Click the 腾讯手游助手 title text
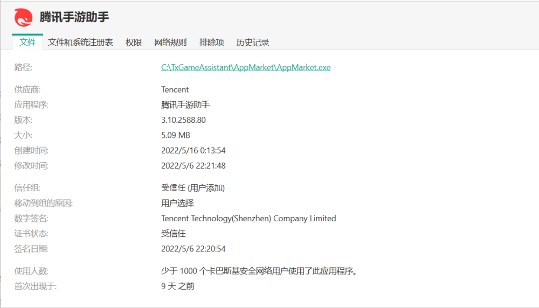Image resolution: width=539 pixels, height=308 pixels. coord(74,17)
